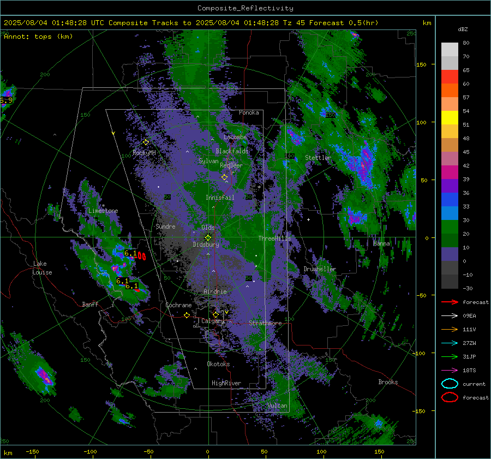Click the 'Forecast 0.5(hr)' header text
This screenshot has width=491, height=459.
[x=344, y=23]
